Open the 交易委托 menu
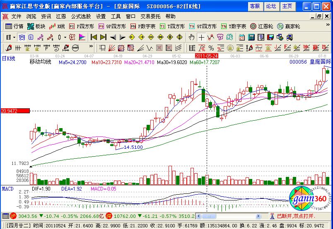This screenshot has width=333, height=229. tap(151, 17)
